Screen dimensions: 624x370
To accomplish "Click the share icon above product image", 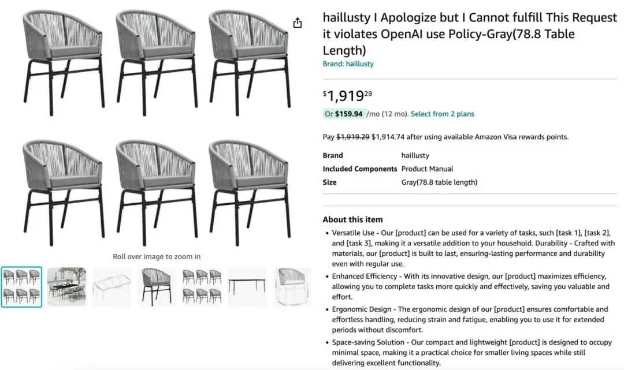I will [x=298, y=23].
